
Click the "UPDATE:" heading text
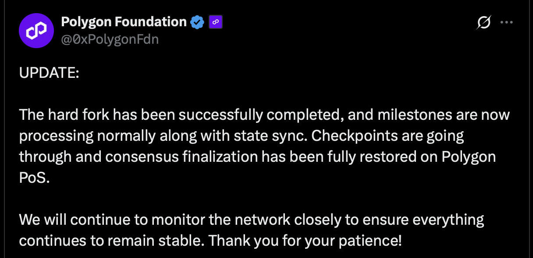(x=49, y=73)
